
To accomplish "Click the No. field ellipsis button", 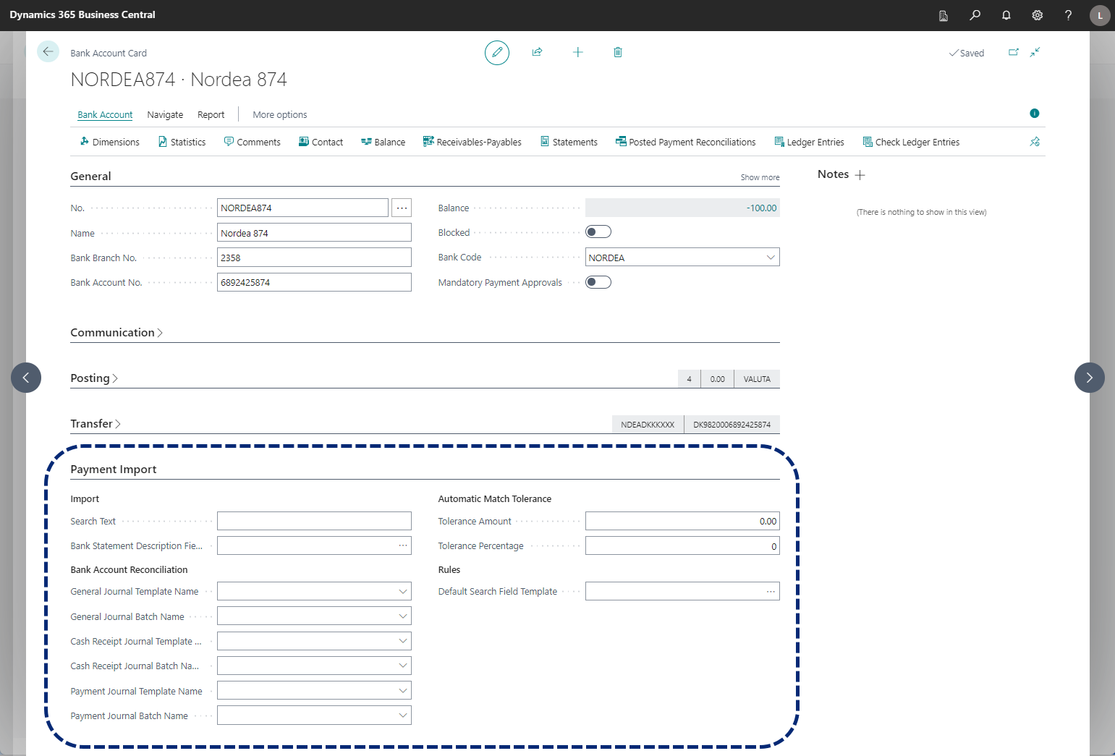I will pyautogui.click(x=402, y=208).
